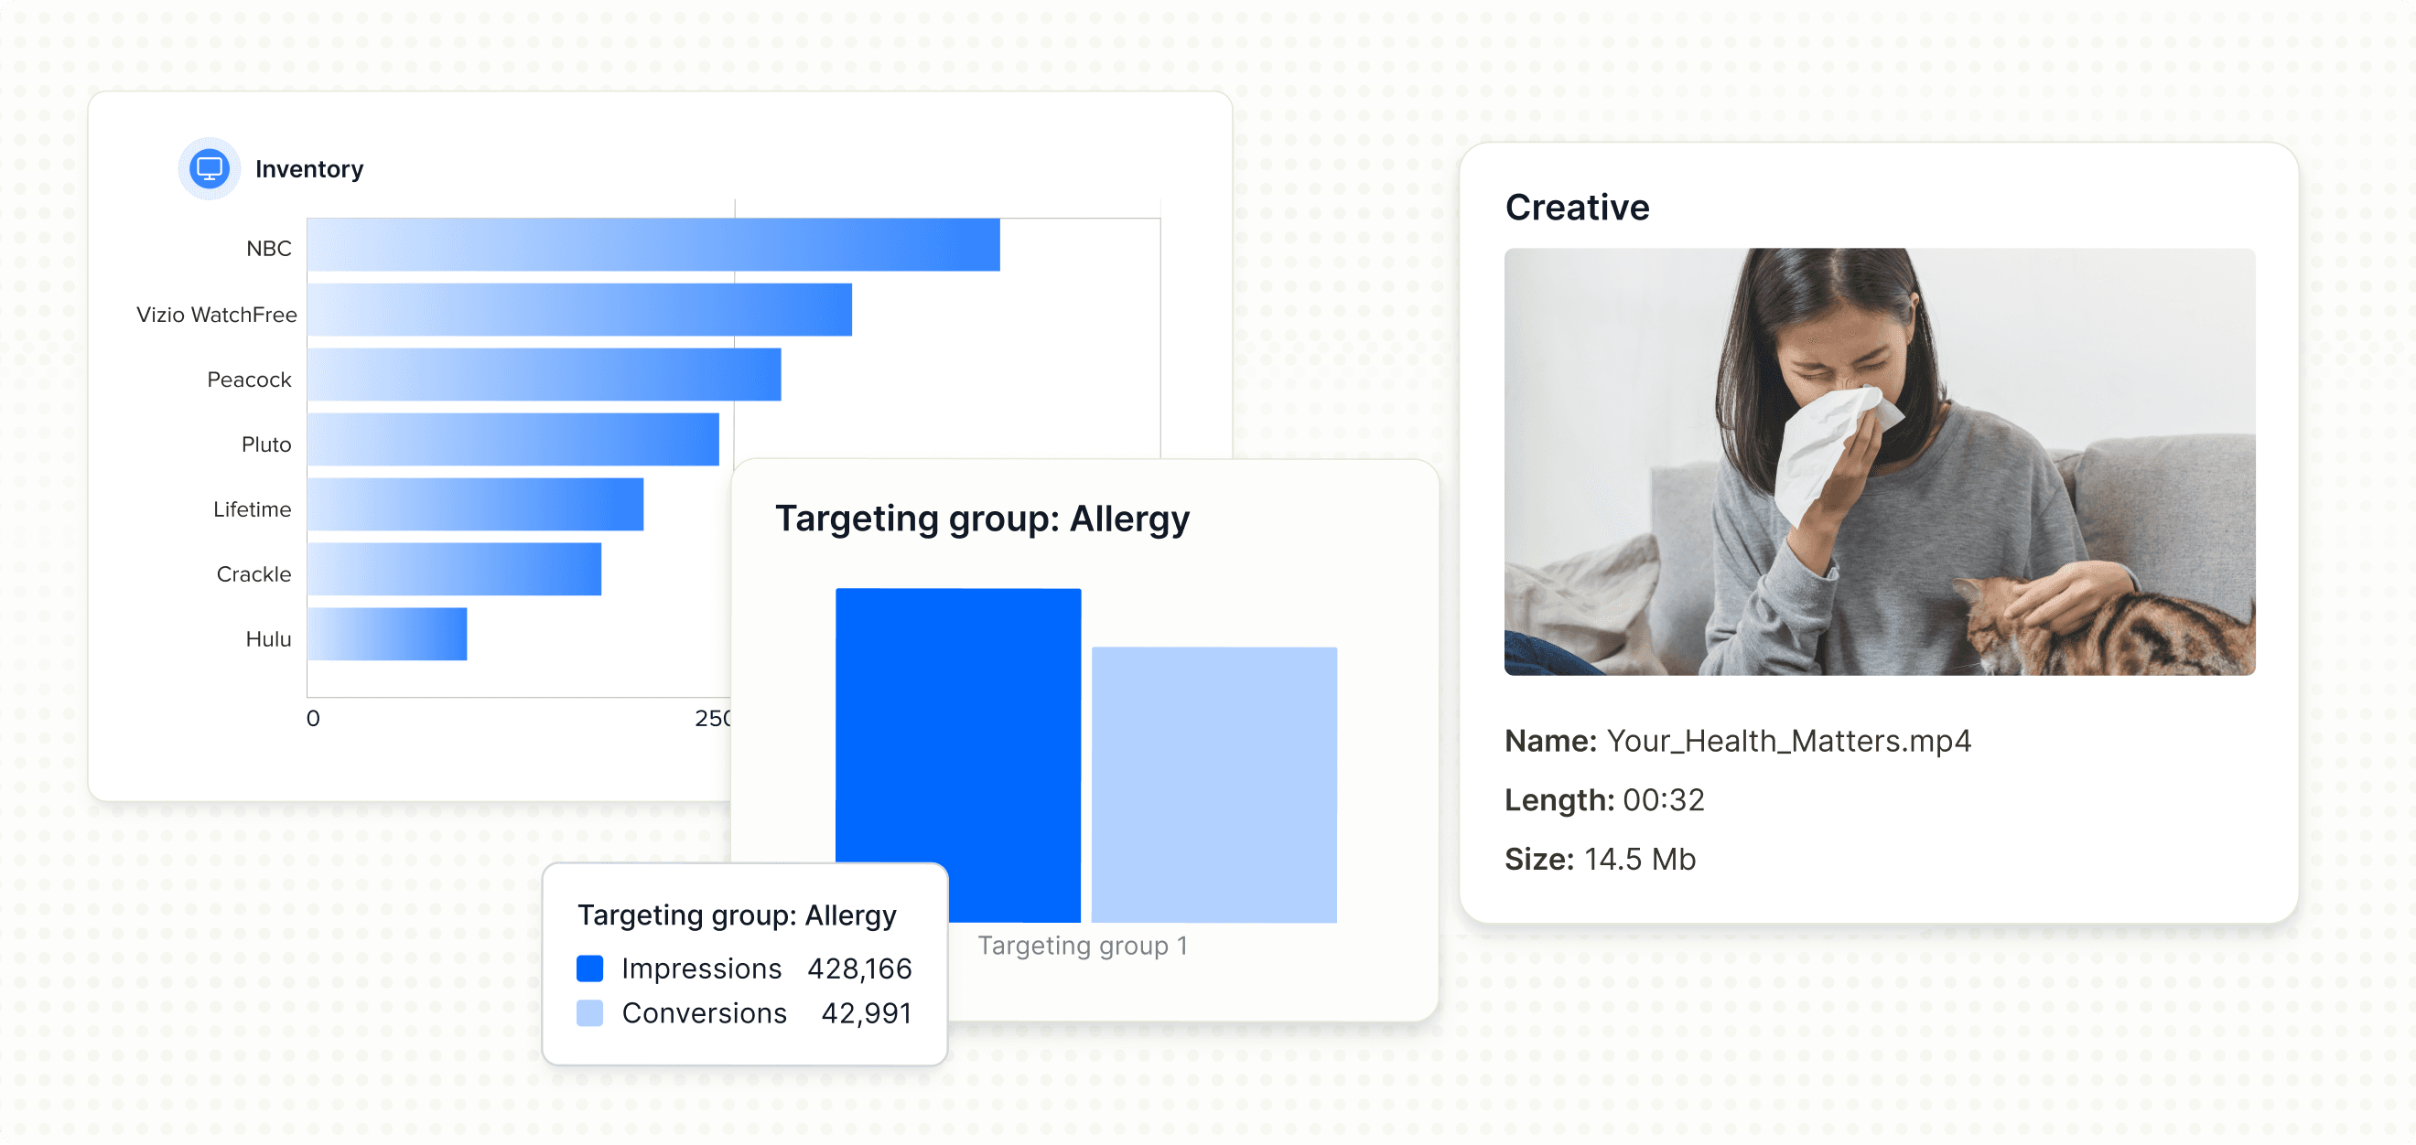Click the Lifetime inventory bar

click(475, 504)
